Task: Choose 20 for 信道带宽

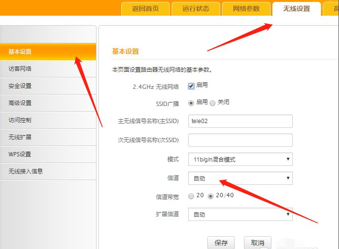Action: coord(191,196)
